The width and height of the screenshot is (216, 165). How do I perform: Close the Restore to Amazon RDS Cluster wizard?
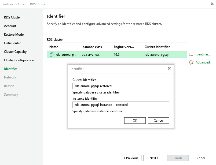212,4
